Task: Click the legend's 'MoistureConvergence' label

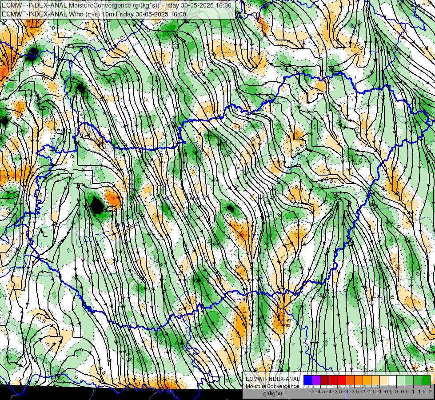Action: 272,386
